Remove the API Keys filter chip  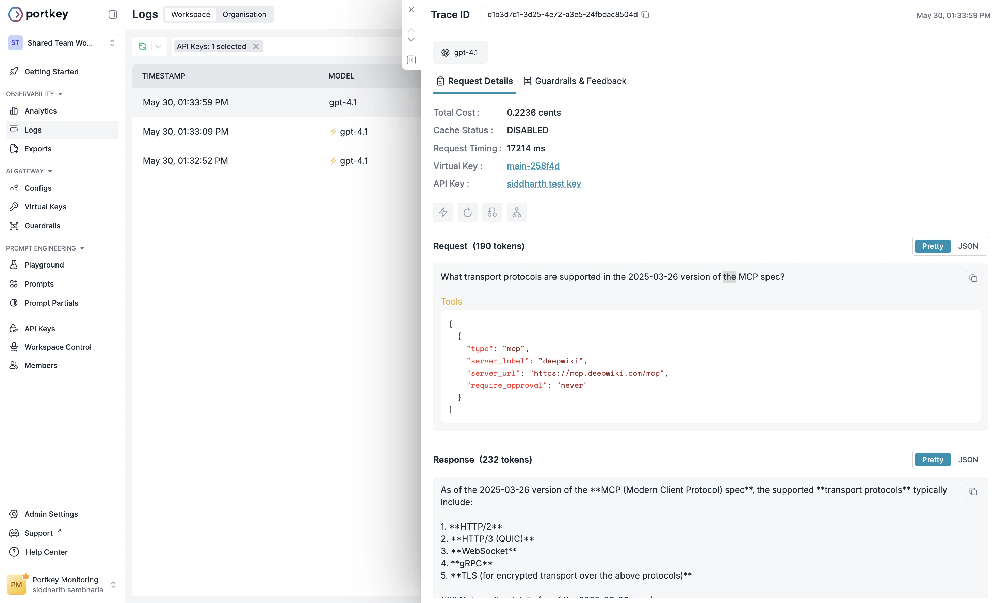pos(256,46)
